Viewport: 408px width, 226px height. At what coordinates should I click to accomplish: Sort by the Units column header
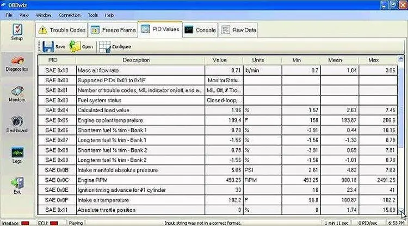[262, 60]
